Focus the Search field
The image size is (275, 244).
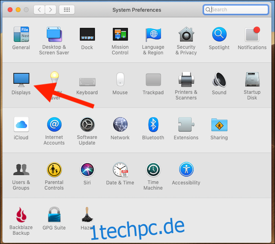236,9
